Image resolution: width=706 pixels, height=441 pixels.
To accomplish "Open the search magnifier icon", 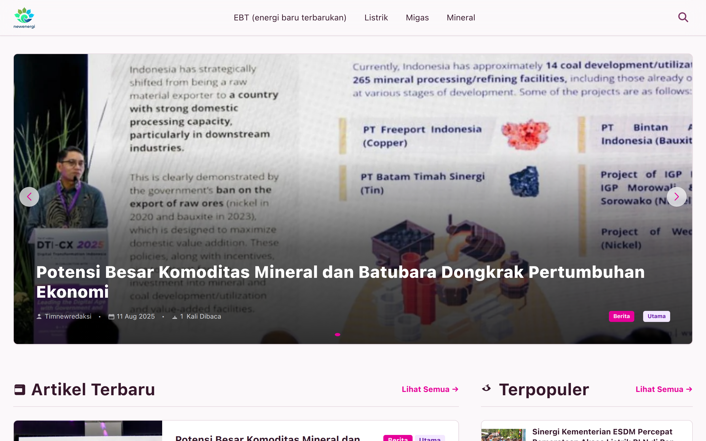I will click(683, 17).
